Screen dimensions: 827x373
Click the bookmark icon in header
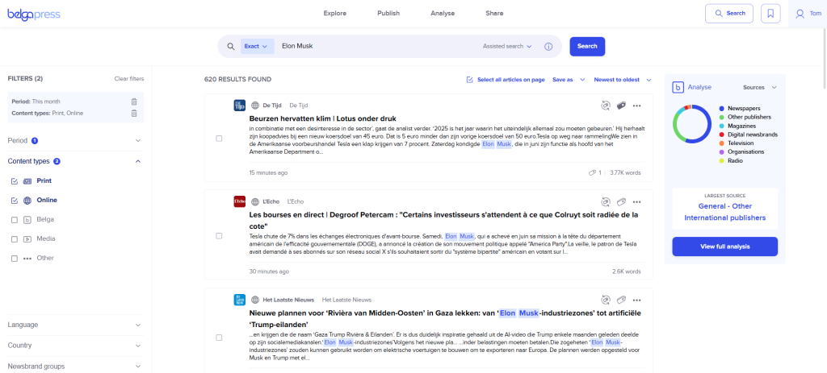pos(770,13)
